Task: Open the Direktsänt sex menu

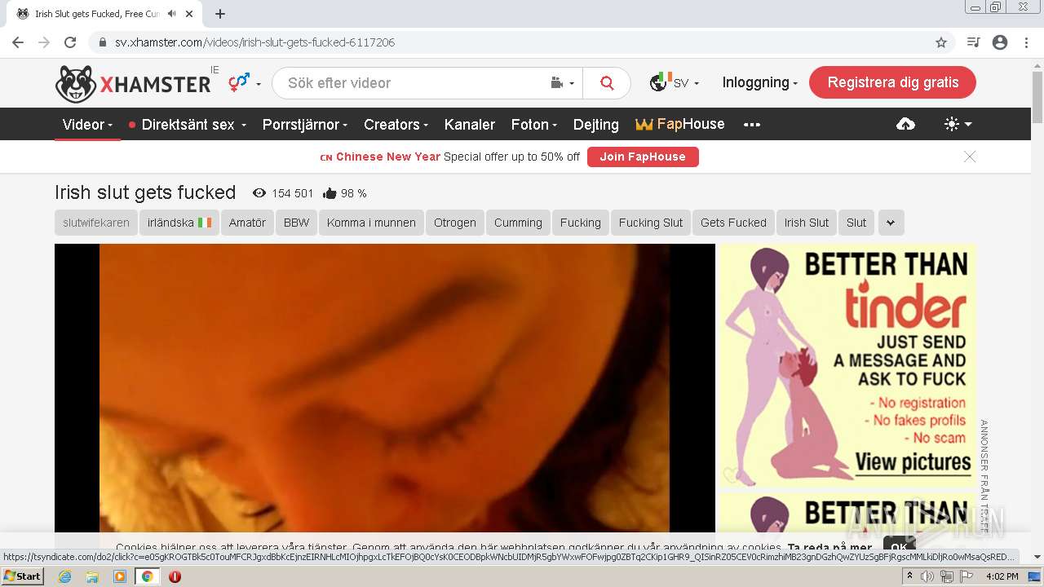Action: 188,125
